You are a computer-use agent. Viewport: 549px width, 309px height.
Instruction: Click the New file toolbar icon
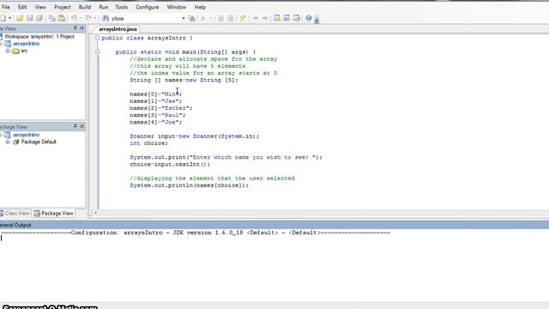point(3,18)
